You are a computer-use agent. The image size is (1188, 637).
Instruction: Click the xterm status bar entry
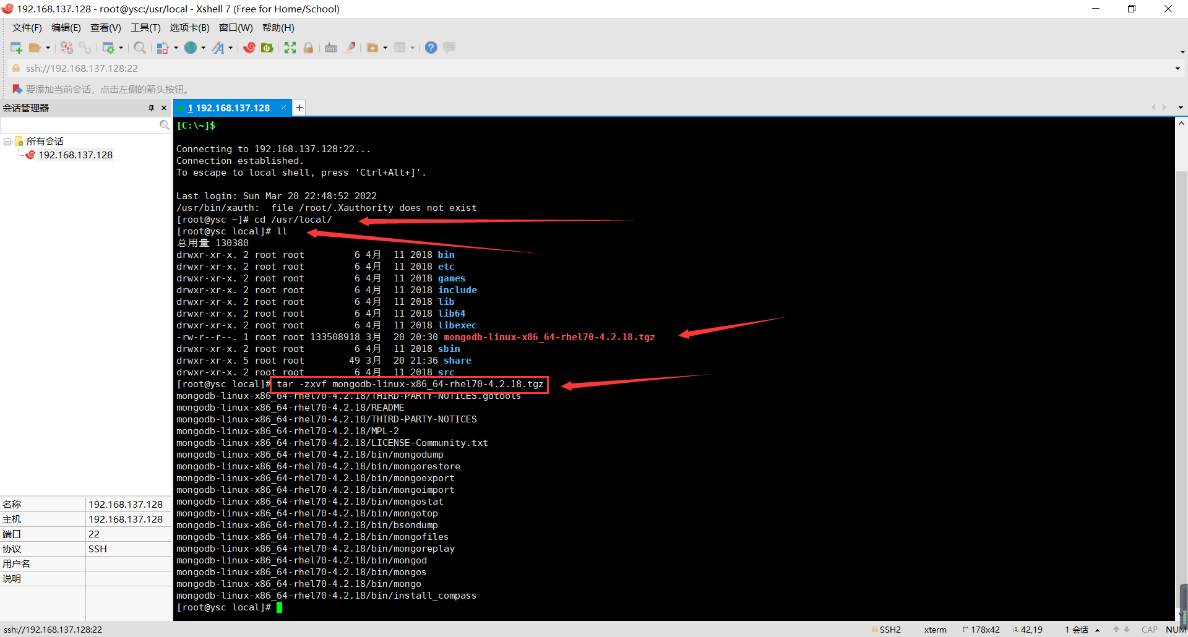(935, 630)
